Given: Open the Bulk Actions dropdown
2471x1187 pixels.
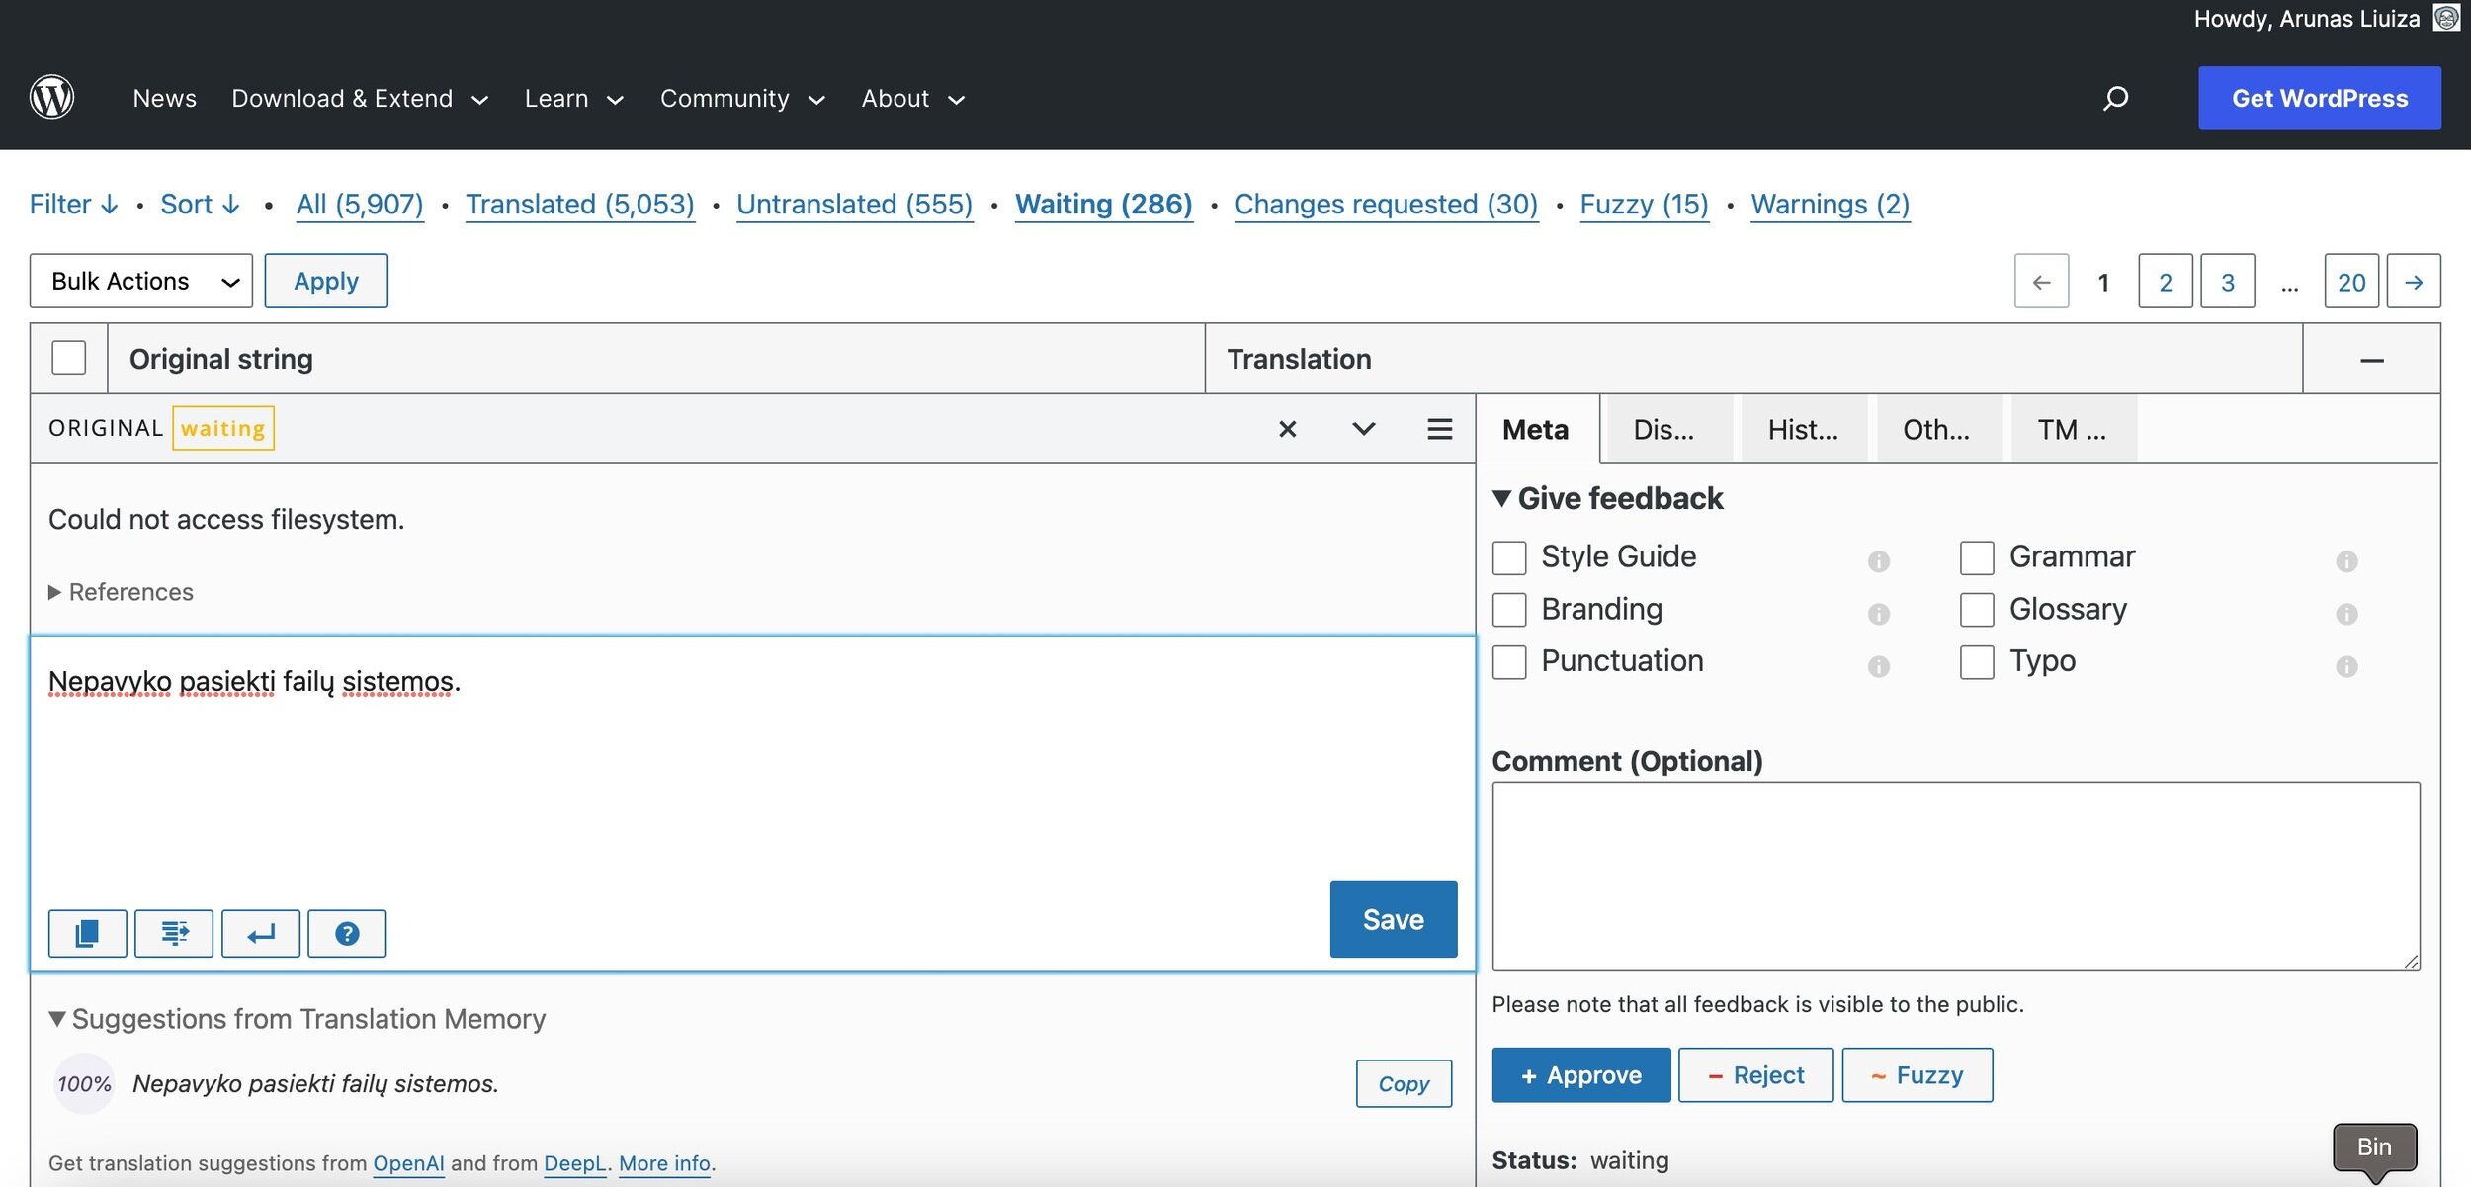Looking at the screenshot, I should point(141,281).
